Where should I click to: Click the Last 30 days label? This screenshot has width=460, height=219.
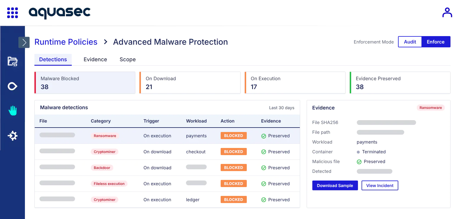[x=282, y=108]
